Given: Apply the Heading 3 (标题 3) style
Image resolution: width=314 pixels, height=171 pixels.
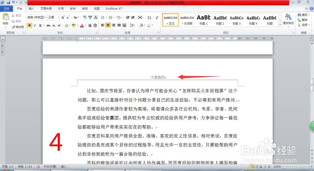Looking at the screenshot, I should tap(236, 20).
